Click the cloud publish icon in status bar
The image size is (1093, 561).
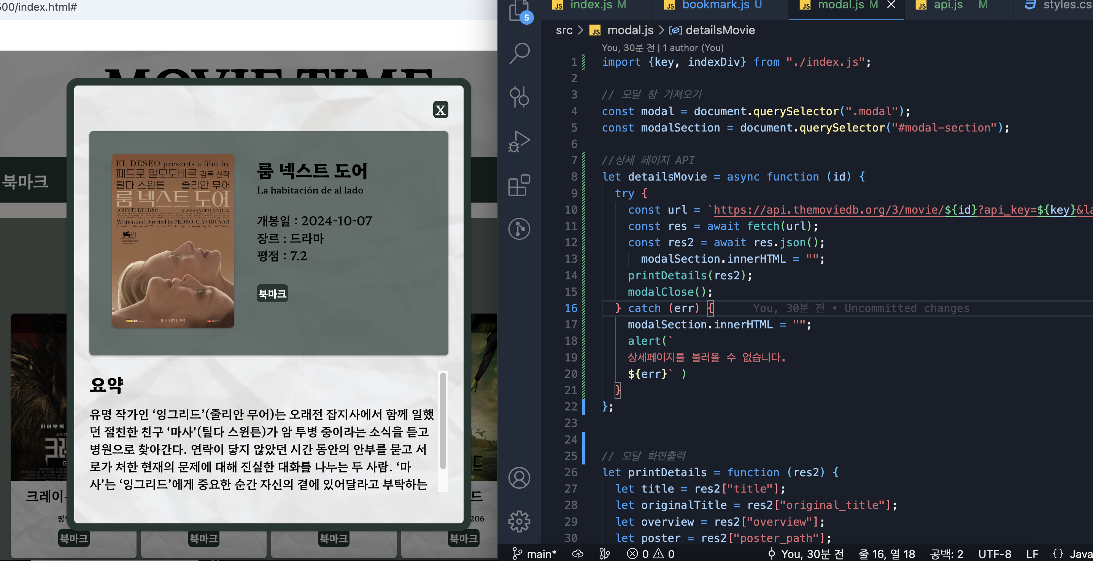pyautogui.click(x=577, y=554)
